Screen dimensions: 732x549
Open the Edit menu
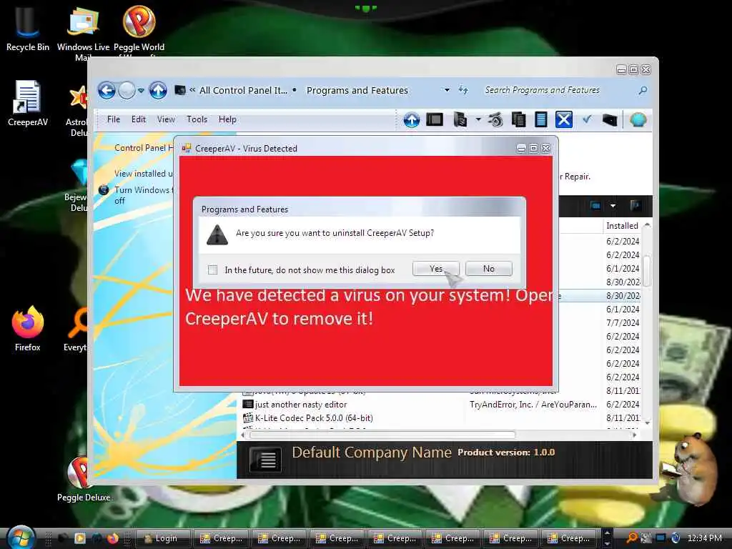point(138,119)
